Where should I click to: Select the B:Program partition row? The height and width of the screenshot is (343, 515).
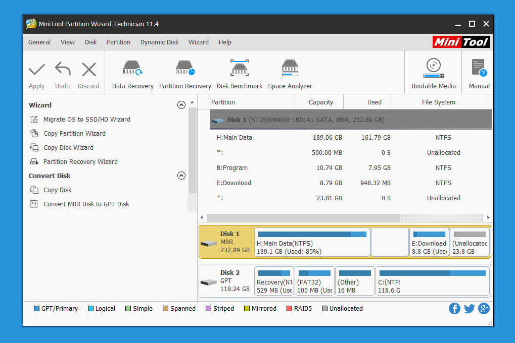click(351, 168)
